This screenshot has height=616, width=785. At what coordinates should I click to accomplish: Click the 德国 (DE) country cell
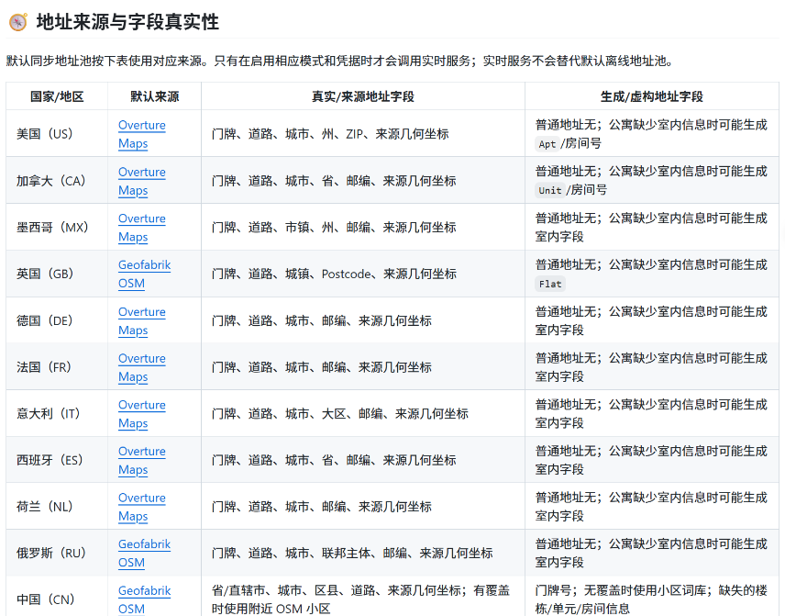tap(57, 320)
